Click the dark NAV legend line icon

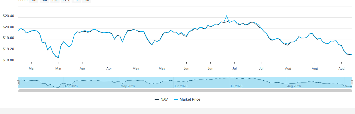click(x=157, y=99)
